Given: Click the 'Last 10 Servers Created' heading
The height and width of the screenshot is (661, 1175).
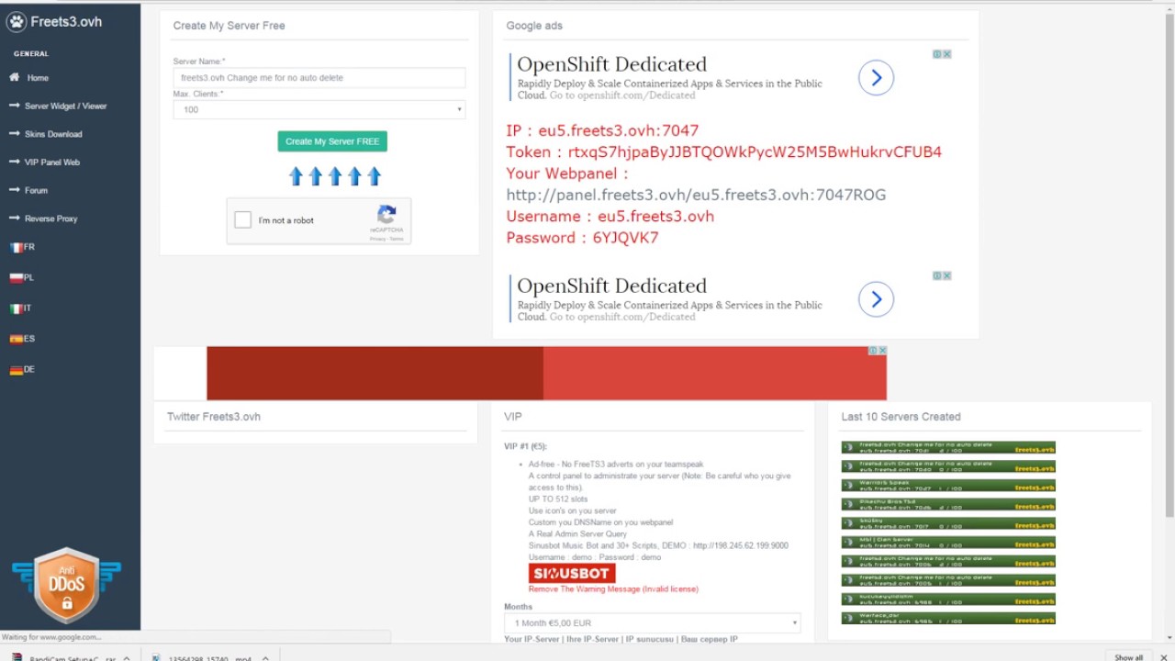Looking at the screenshot, I should click(901, 417).
